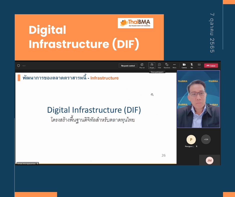Select the JM participant avatar
The image size is (235, 197).
pos(209,160)
